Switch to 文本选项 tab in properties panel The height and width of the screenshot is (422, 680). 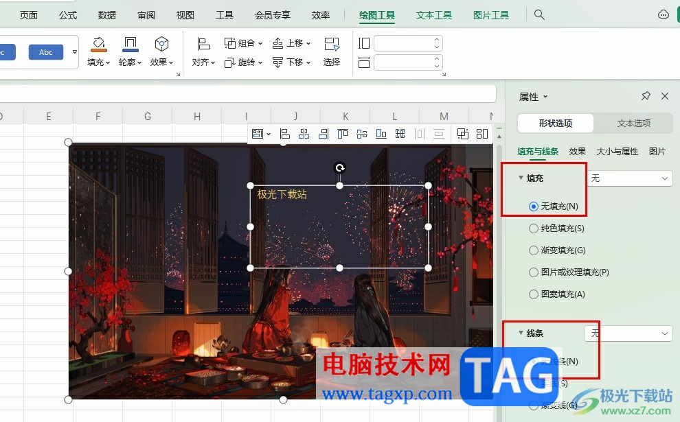click(633, 123)
